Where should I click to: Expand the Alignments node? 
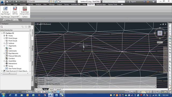click(4, 46)
